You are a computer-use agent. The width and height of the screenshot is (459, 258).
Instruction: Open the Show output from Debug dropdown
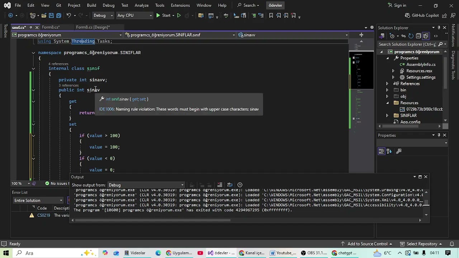(x=146, y=185)
